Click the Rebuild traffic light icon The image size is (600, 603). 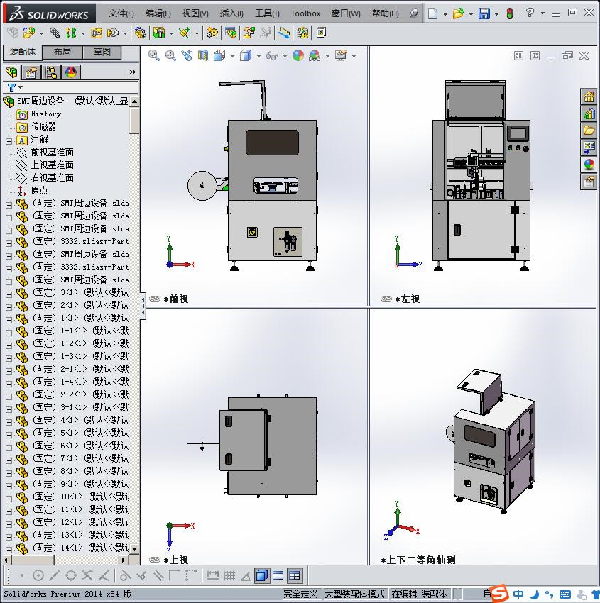509,13
